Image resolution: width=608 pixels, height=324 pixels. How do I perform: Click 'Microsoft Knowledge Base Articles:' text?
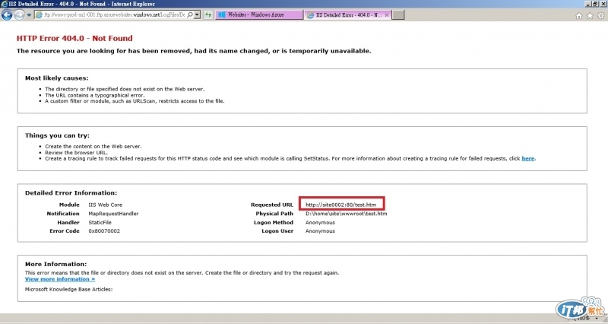coord(68,289)
